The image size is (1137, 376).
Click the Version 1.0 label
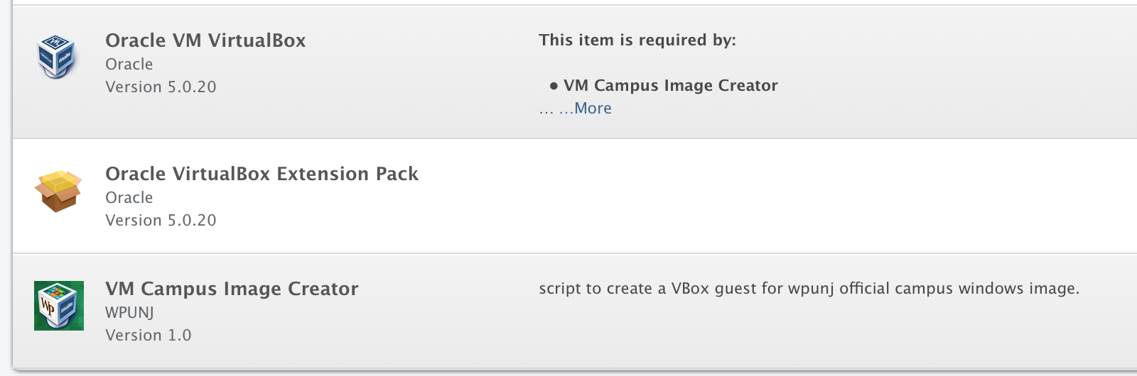point(148,336)
